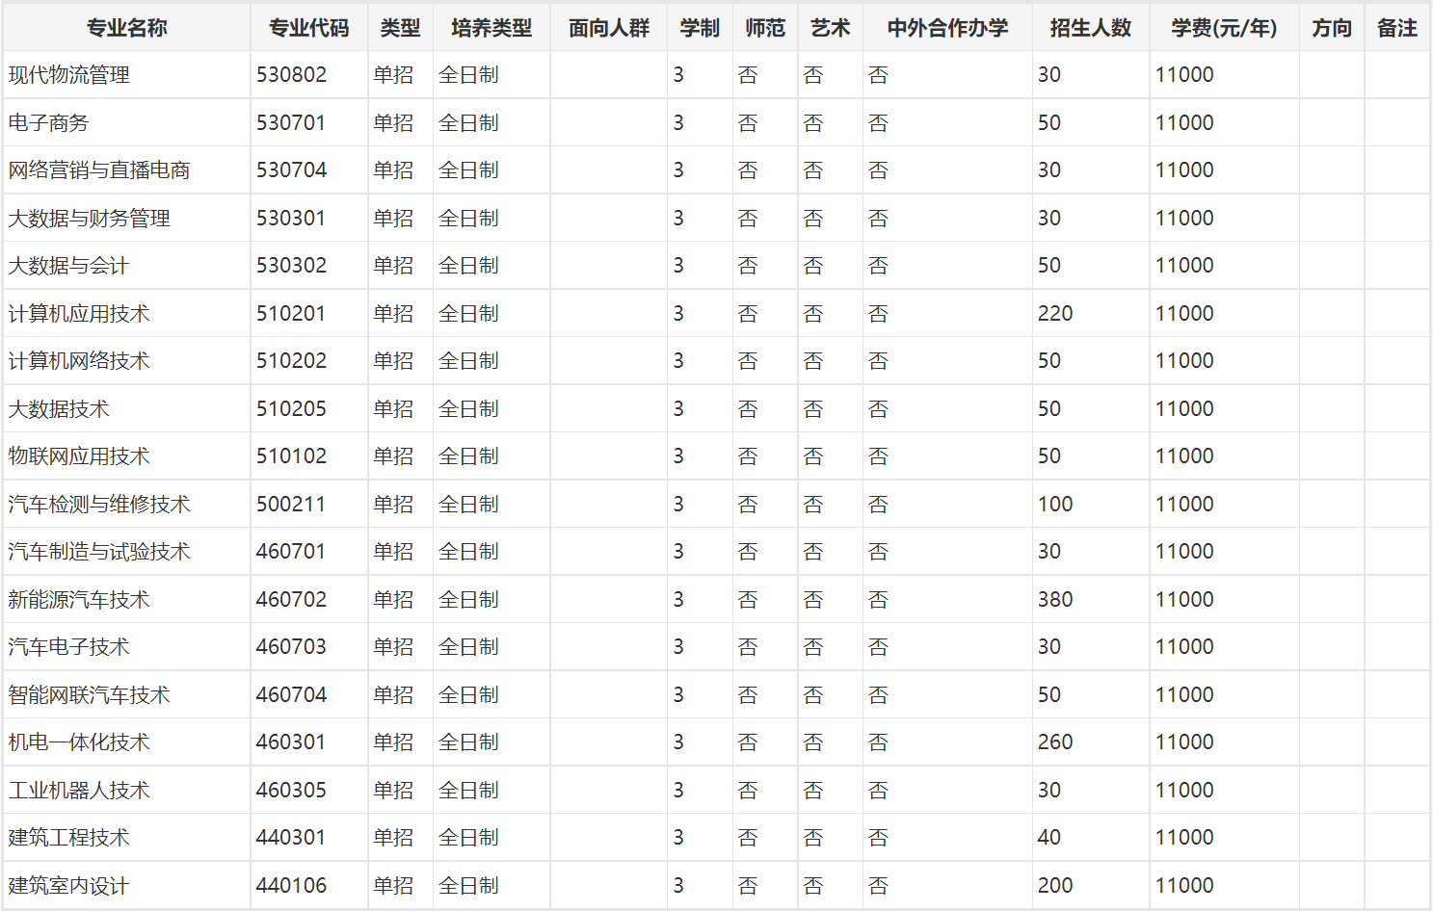Screen dimensions: 1433x911
Task: Click enrollment count 260 for 机电一体化技术
Action: coord(1055,742)
